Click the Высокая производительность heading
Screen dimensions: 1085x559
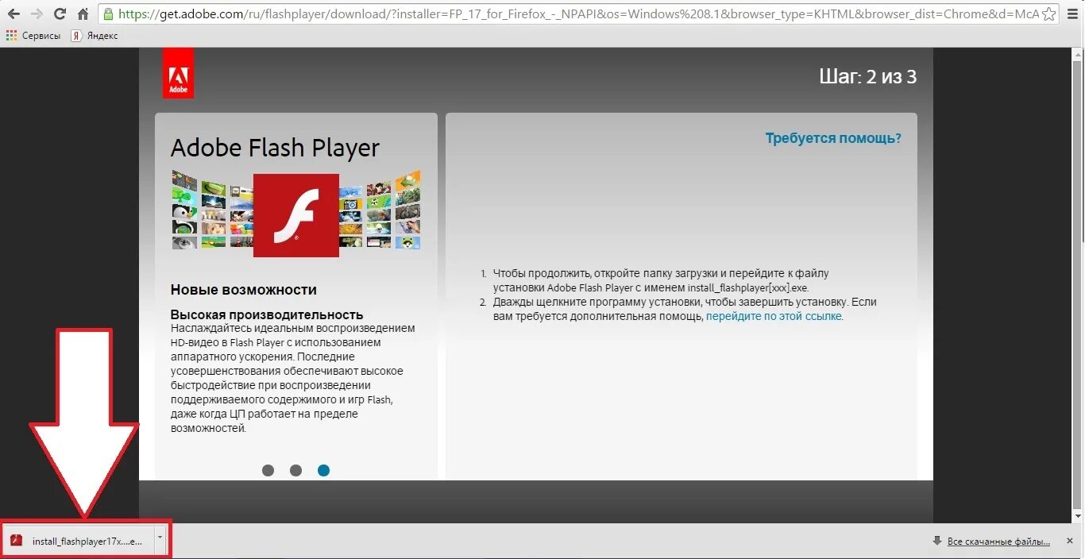click(267, 314)
